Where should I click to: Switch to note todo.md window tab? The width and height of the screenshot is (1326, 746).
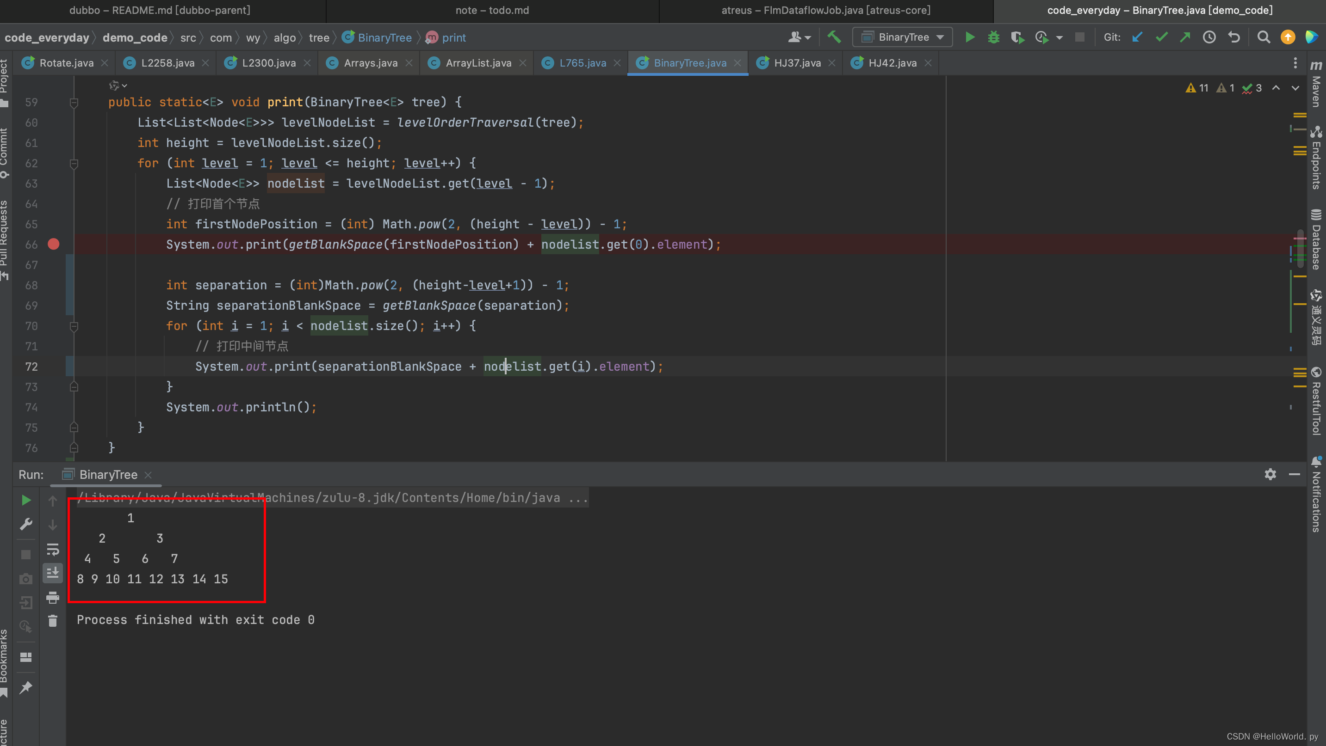492,10
